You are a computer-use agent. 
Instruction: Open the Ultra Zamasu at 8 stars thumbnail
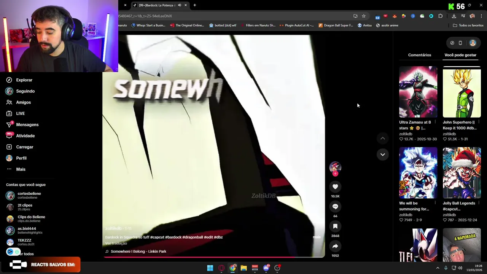418,92
